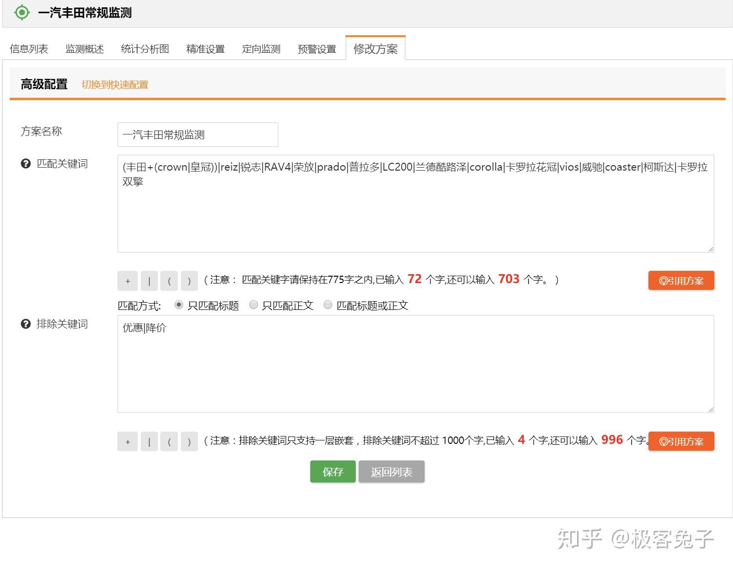Insert left parenthesis for 排除关键词
The image size is (733, 568).
pos(169,441)
